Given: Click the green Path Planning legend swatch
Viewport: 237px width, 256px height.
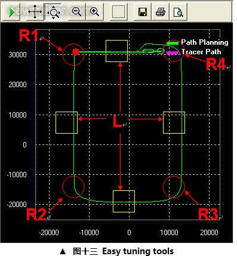Looking at the screenshot, I should tap(173, 43).
